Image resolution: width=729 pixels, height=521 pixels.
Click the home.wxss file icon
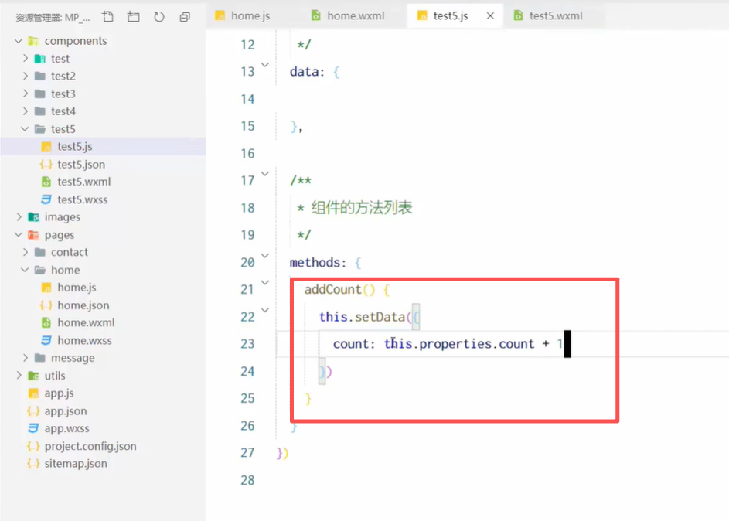point(46,340)
